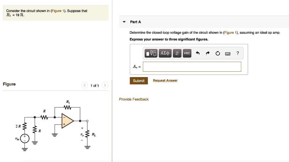Click the subscript/superscript ↓↑ icon
Image resolution: width=289 pixels, height=162 pixels.
[x=177, y=53]
